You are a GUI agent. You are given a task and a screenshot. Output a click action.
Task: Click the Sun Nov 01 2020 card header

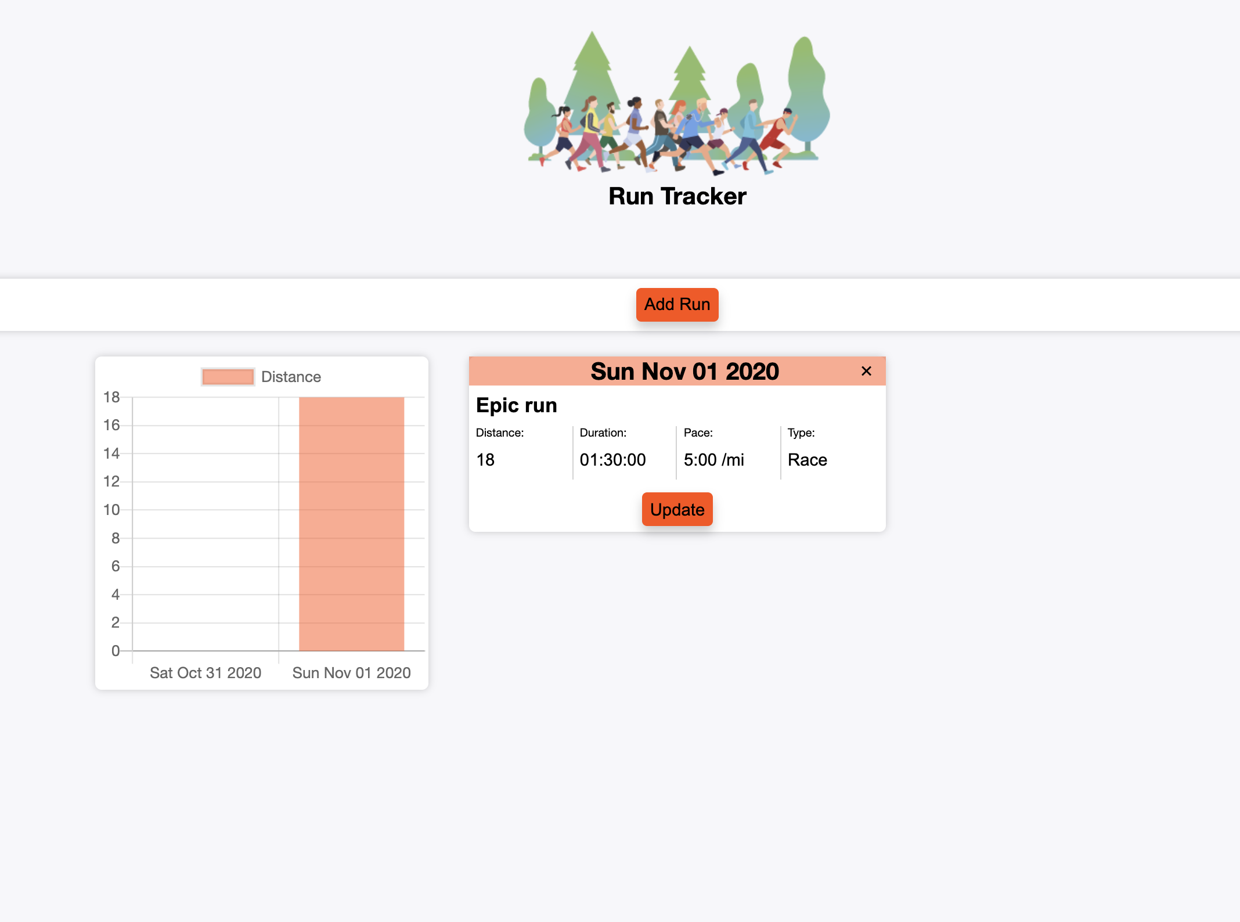[677, 371]
